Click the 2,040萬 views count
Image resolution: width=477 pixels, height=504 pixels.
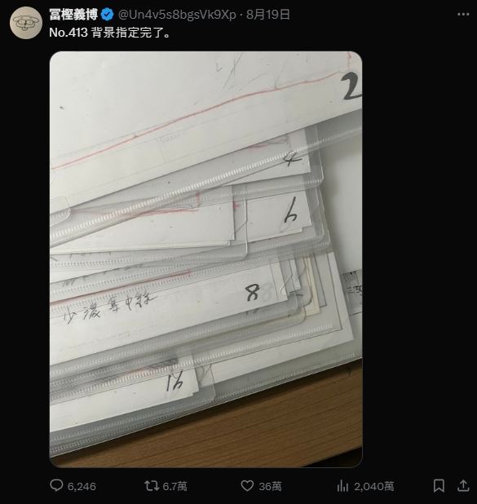point(373,486)
